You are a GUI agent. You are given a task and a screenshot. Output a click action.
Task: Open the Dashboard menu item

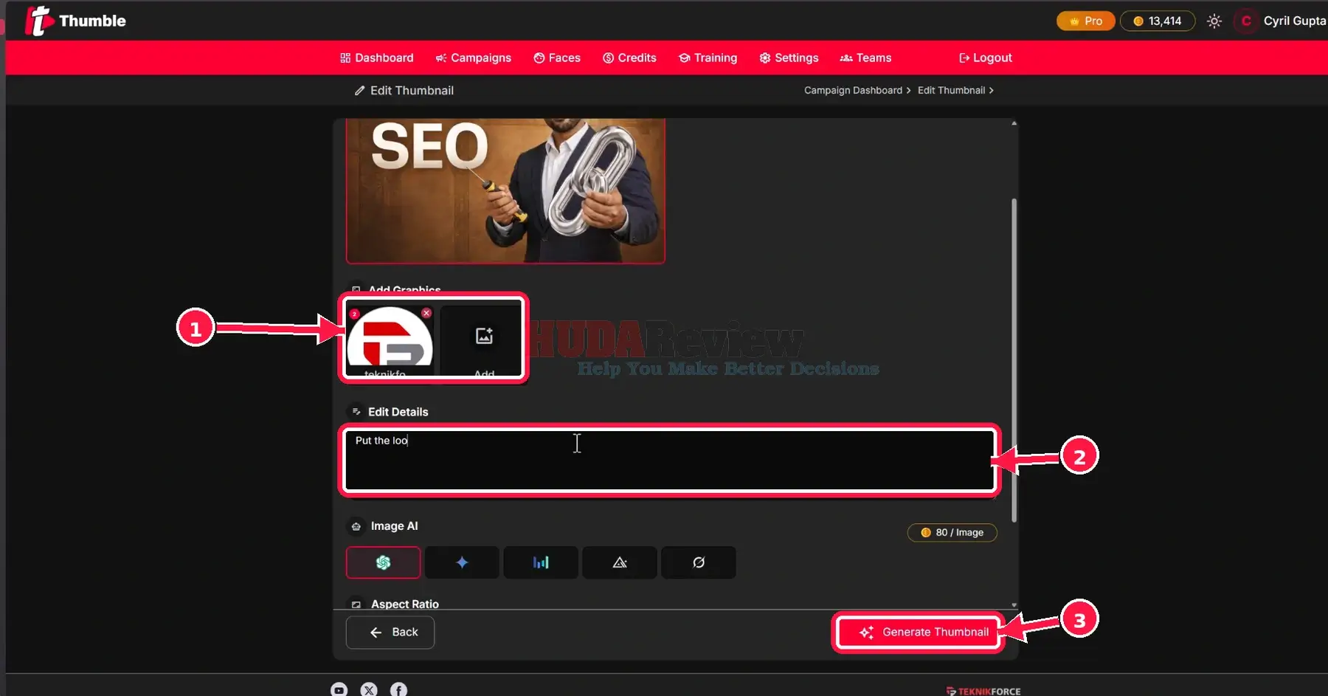377,58
